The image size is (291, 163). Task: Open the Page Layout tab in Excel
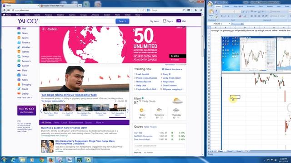238,6
